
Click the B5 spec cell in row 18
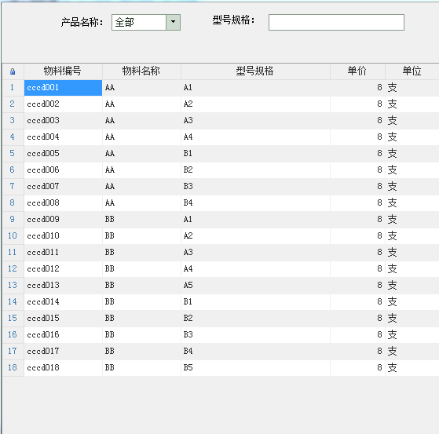(255, 367)
